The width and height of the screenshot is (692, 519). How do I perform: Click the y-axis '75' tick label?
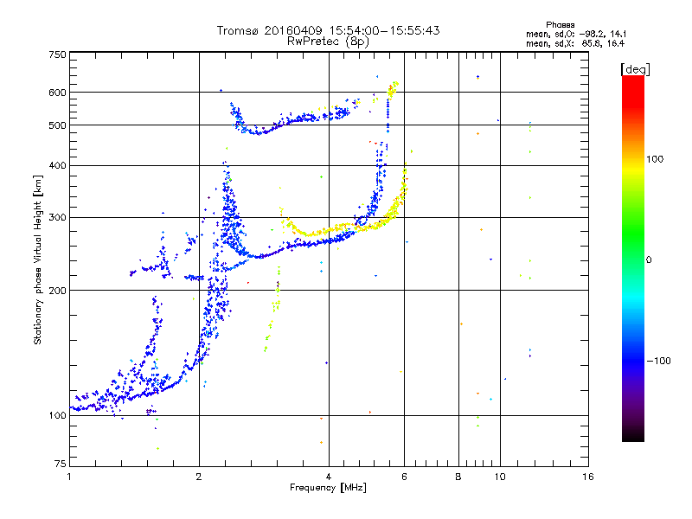61,464
